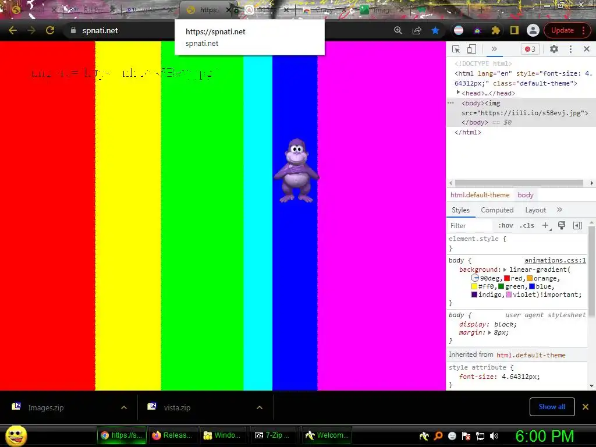Image resolution: width=596 pixels, height=447 pixels.
Task: Open DevTools settings gear
Action: pyautogui.click(x=554, y=49)
